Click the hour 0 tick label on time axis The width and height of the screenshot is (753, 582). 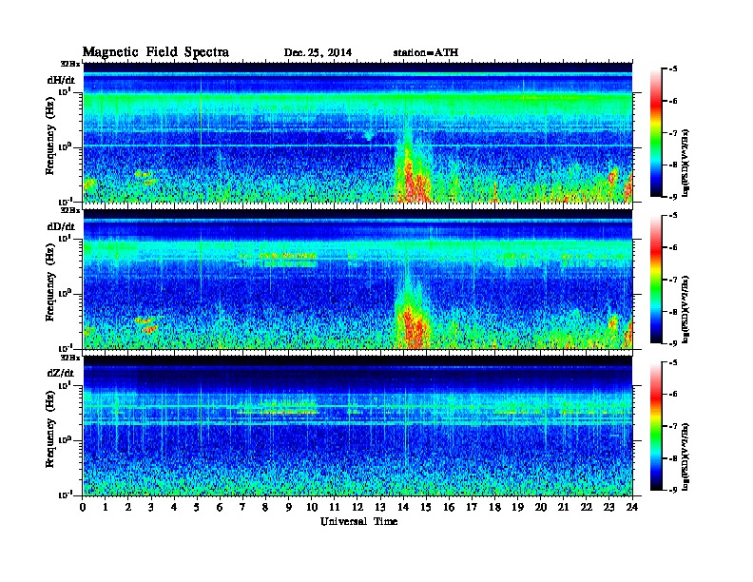tap(83, 507)
